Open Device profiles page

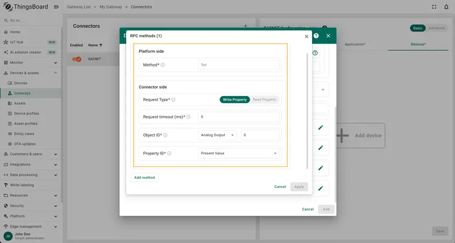tap(31, 113)
